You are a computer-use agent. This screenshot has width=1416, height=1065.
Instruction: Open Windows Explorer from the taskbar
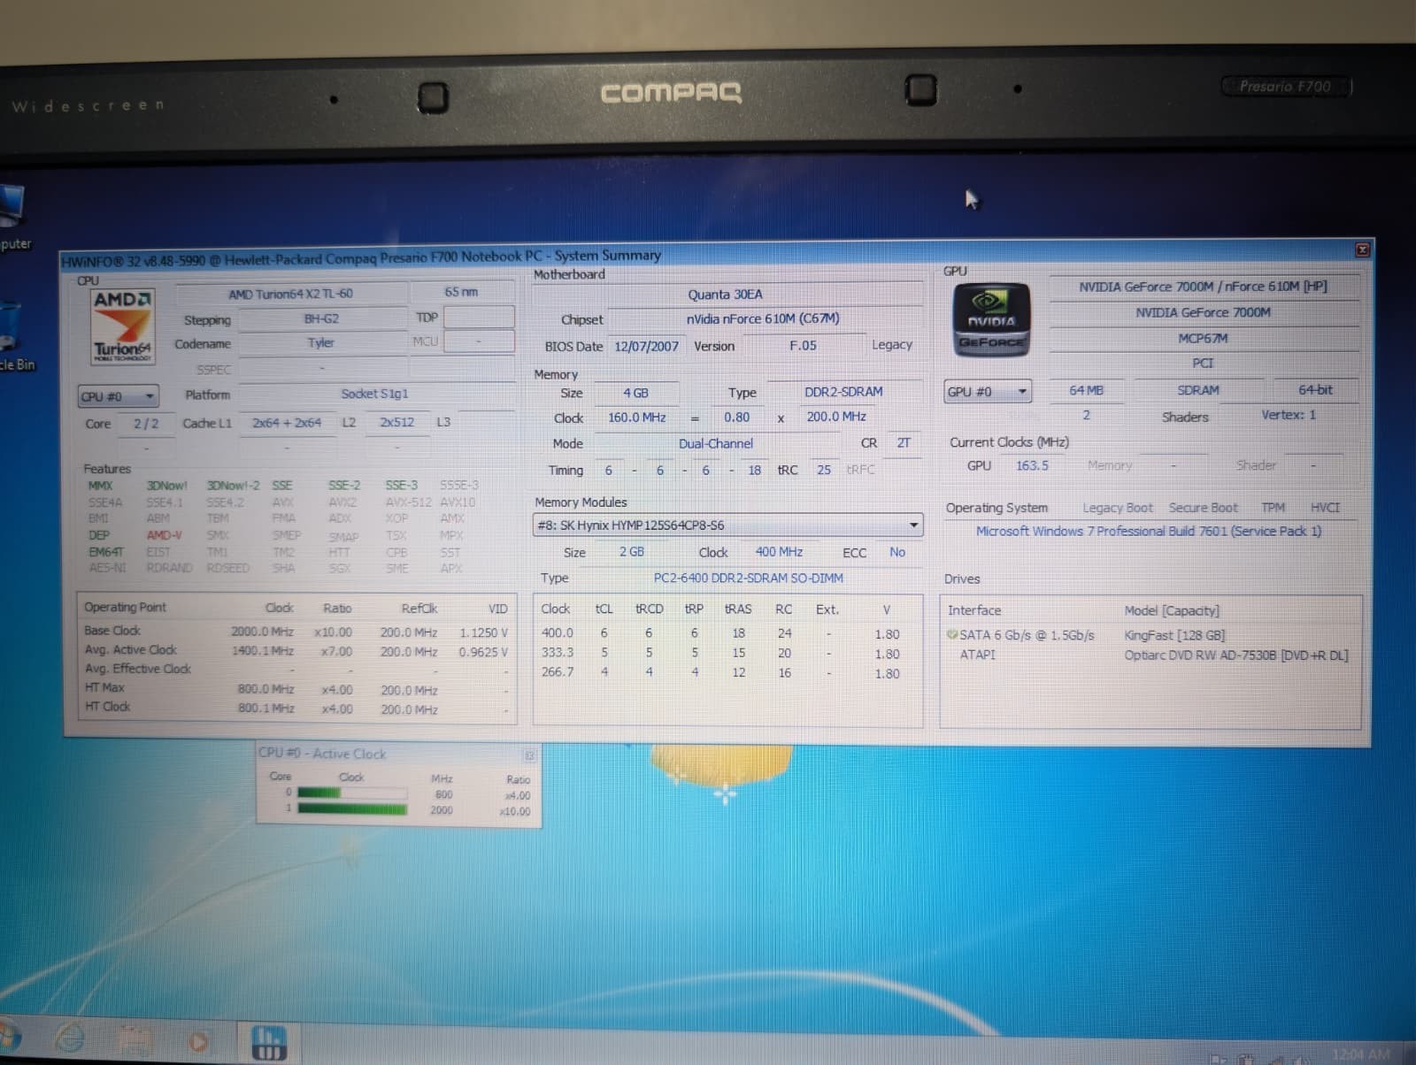click(x=135, y=1040)
